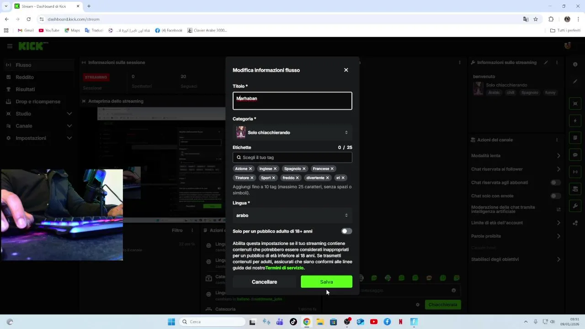Remove the irl tag

(343, 178)
